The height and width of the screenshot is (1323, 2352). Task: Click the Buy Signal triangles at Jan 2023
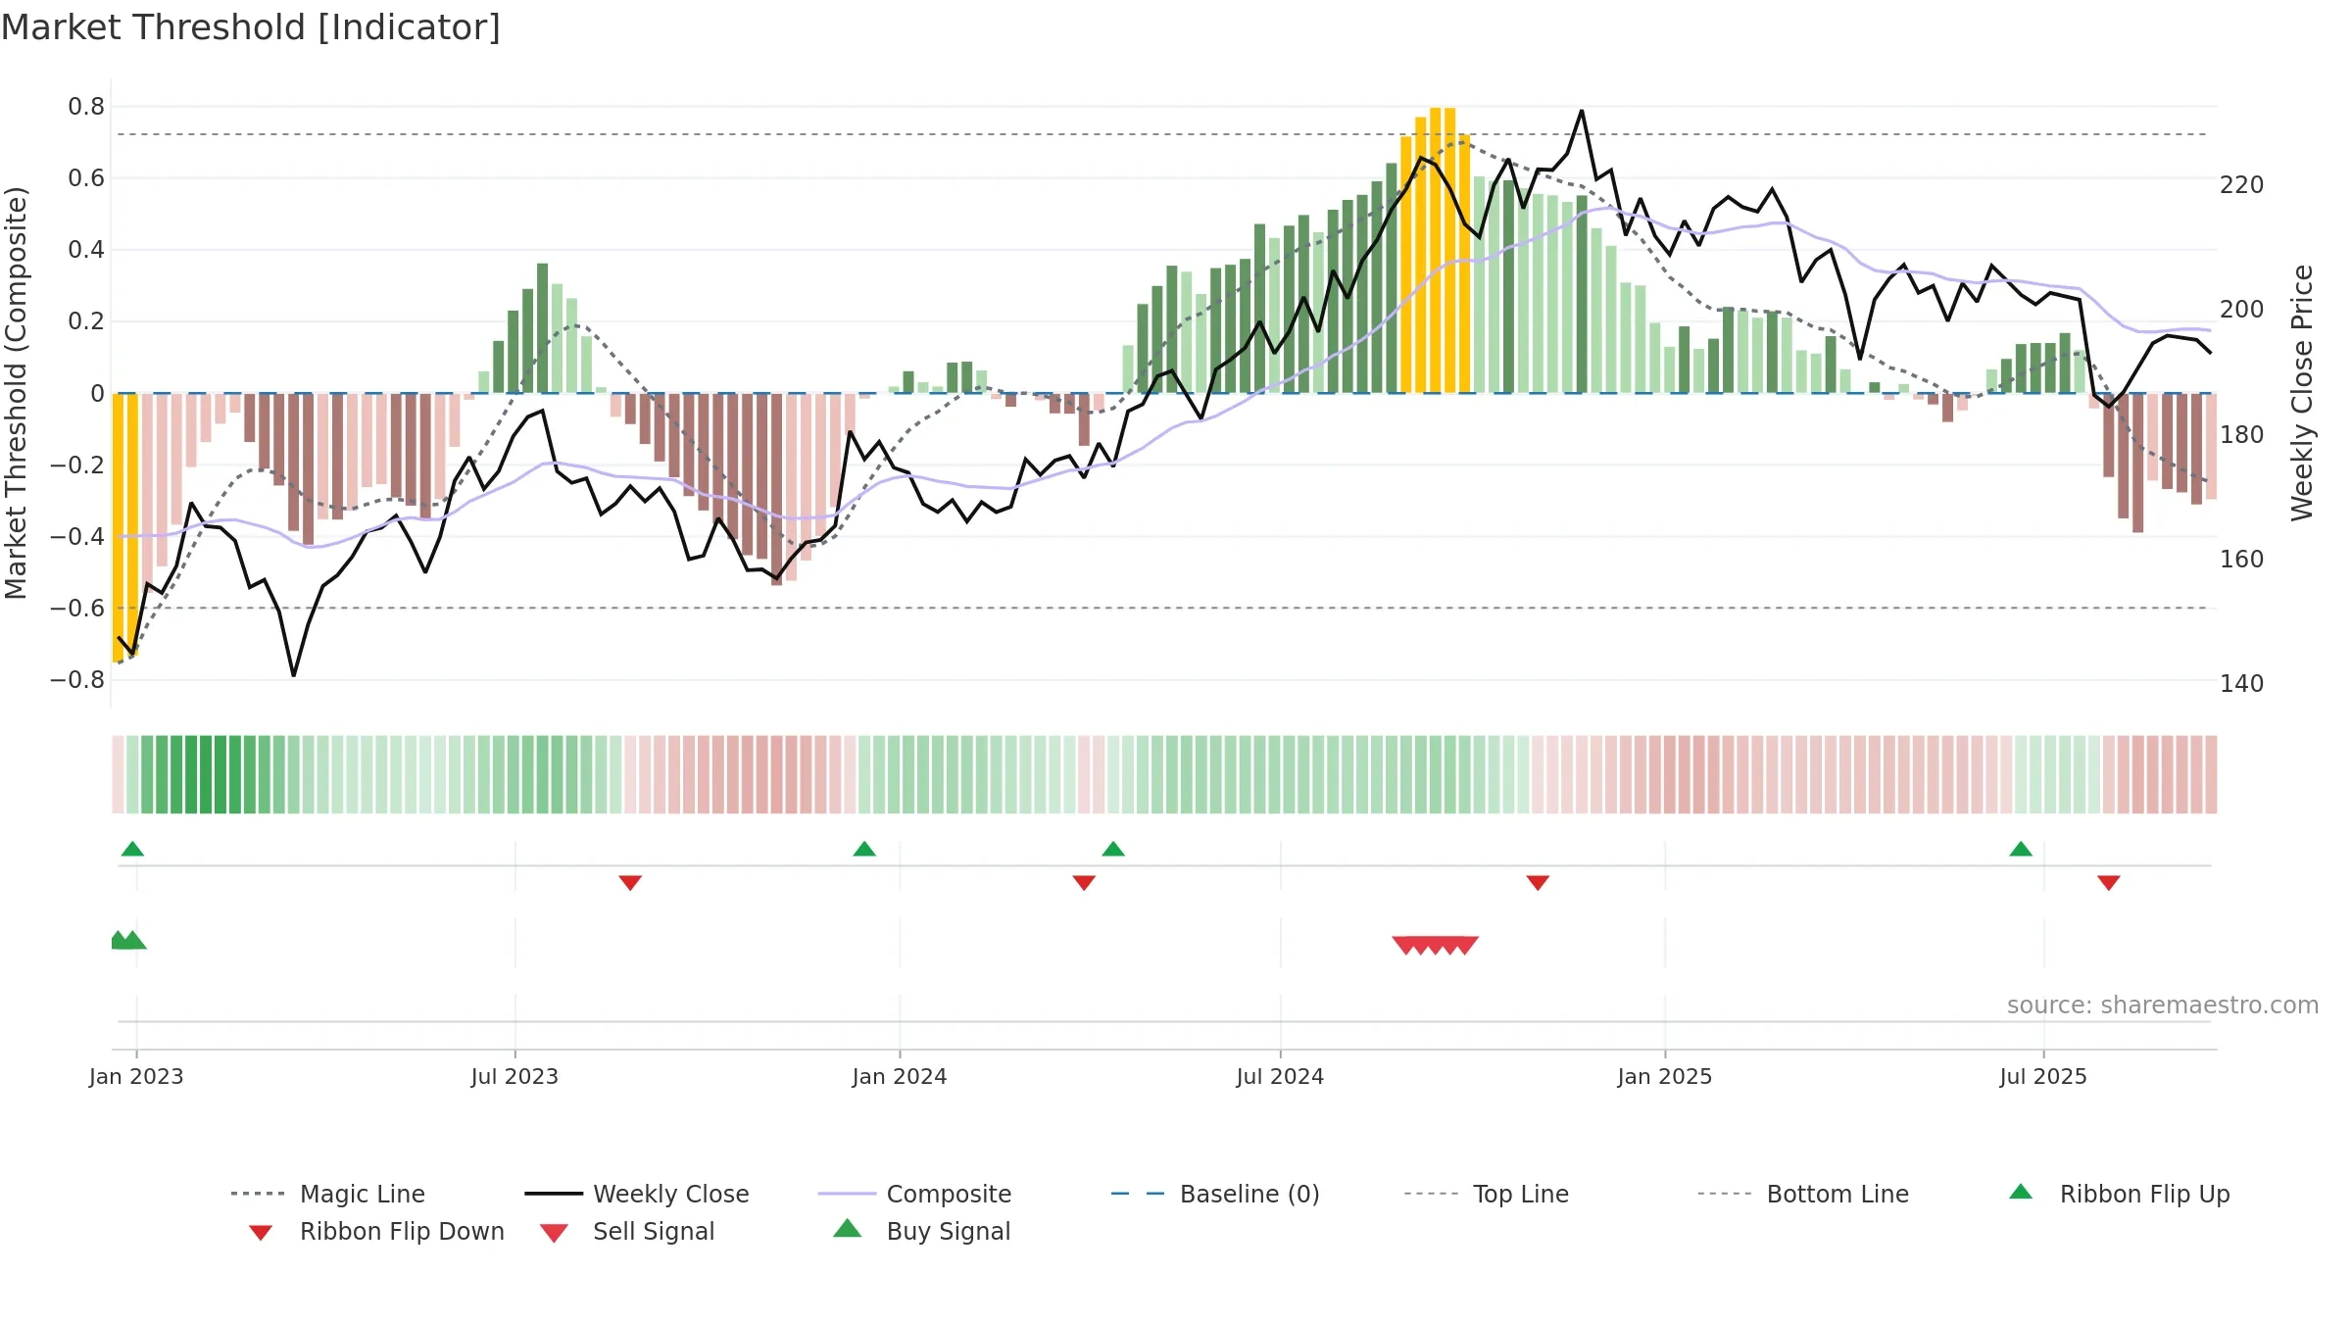[127, 940]
